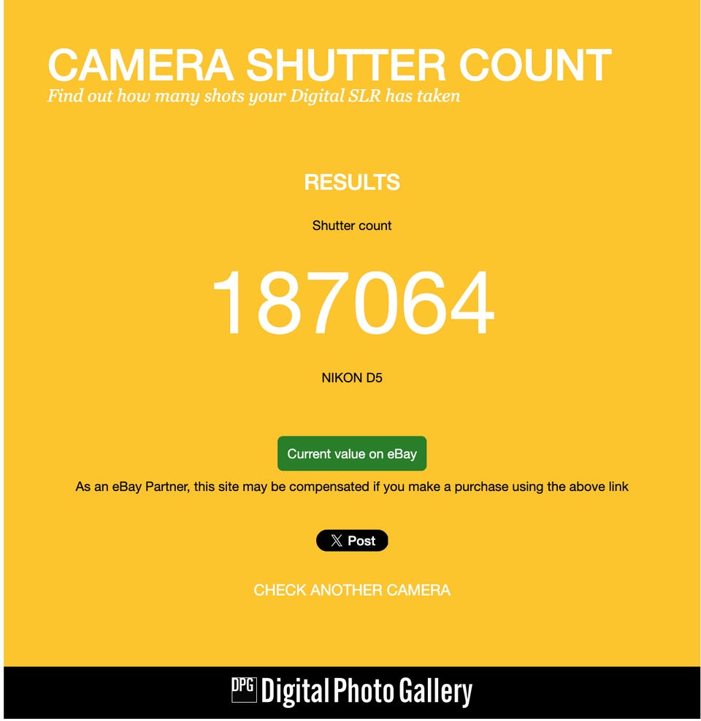Click the Shutter count label above the number
The height and width of the screenshot is (721, 701).
coord(352,225)
